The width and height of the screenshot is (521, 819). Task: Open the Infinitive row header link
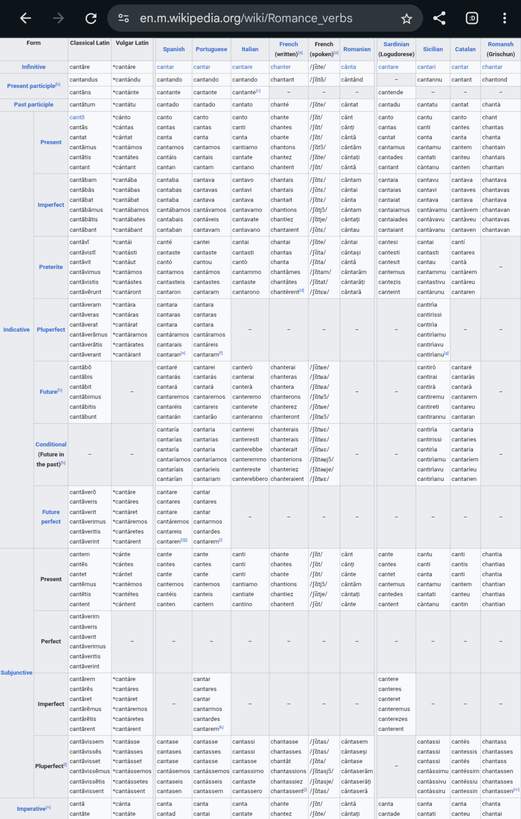pyautogui.click(x=34, y=67)
